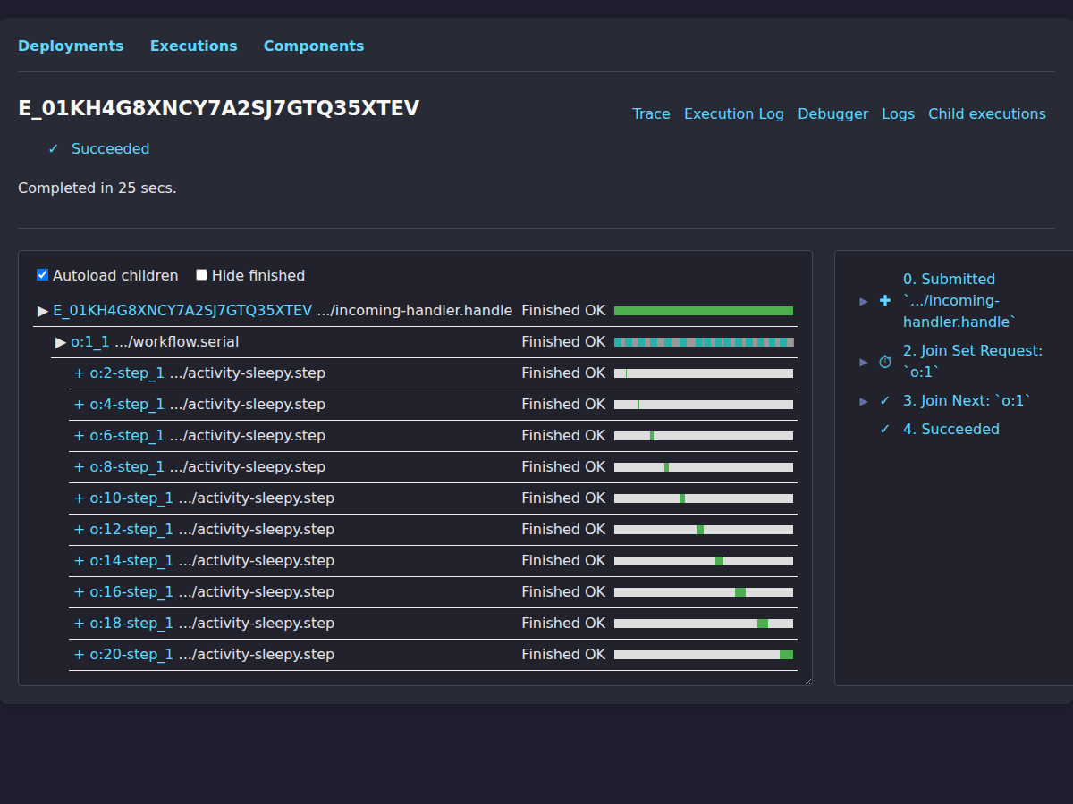Open the Execution Log view
Screen dimensions: 1073x804
click(x=734, y=113)
